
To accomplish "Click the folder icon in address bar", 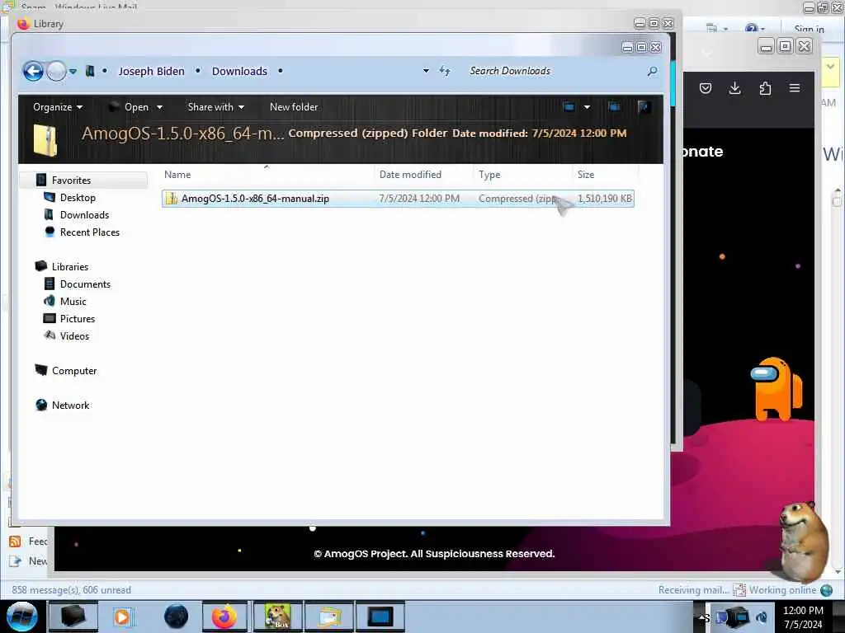I will pos(90,71).
